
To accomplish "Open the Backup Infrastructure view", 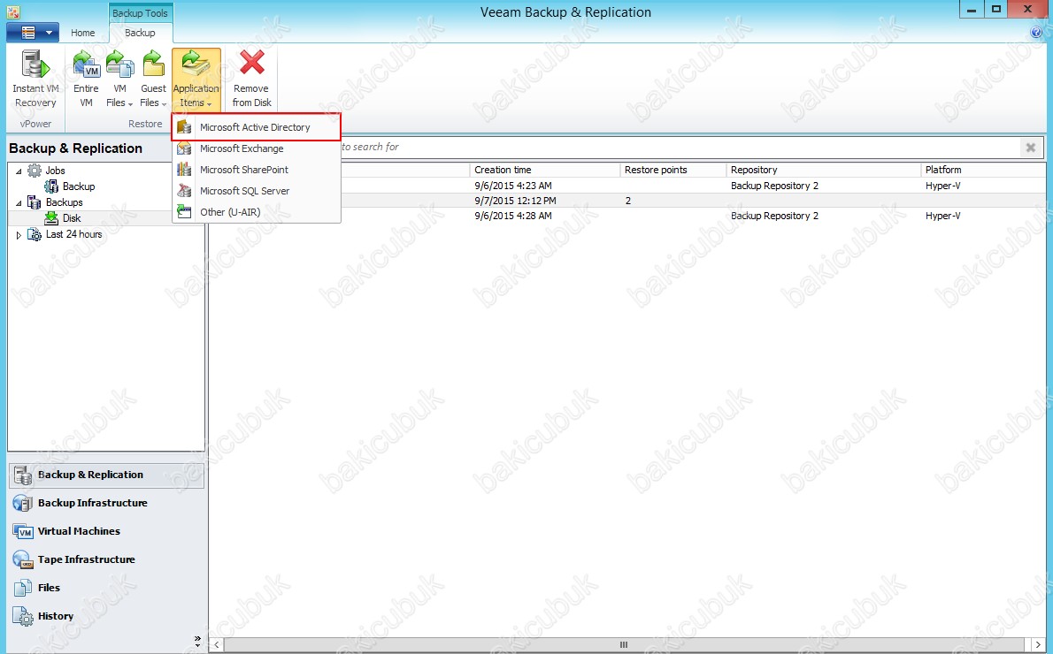I will point(106,503).
